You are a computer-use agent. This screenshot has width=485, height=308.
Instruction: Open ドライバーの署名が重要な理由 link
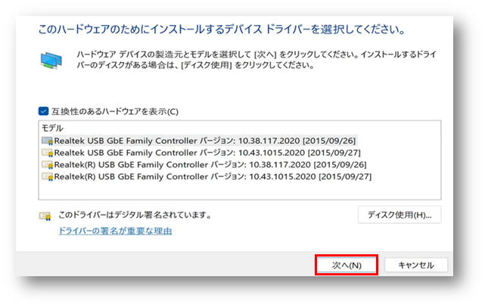(x=115, y=231)
